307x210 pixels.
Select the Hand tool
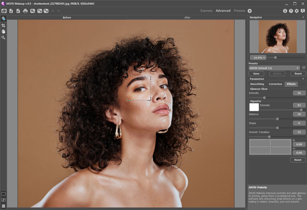click(3, 31)
